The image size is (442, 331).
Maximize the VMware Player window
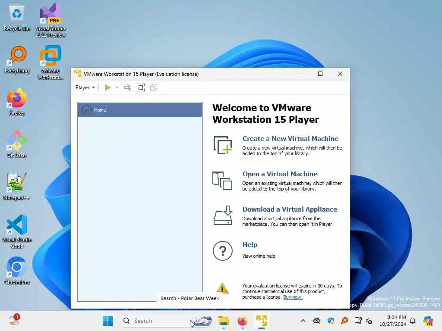coord(320,74)
